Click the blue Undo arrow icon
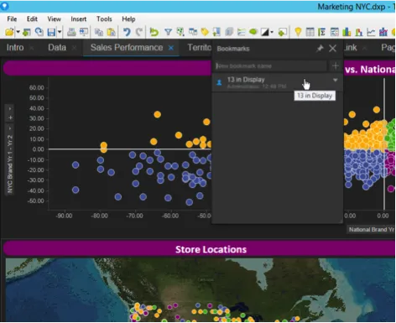Image resolution: width=396 pixels, height=323 pixels. (x=127, y=32)
